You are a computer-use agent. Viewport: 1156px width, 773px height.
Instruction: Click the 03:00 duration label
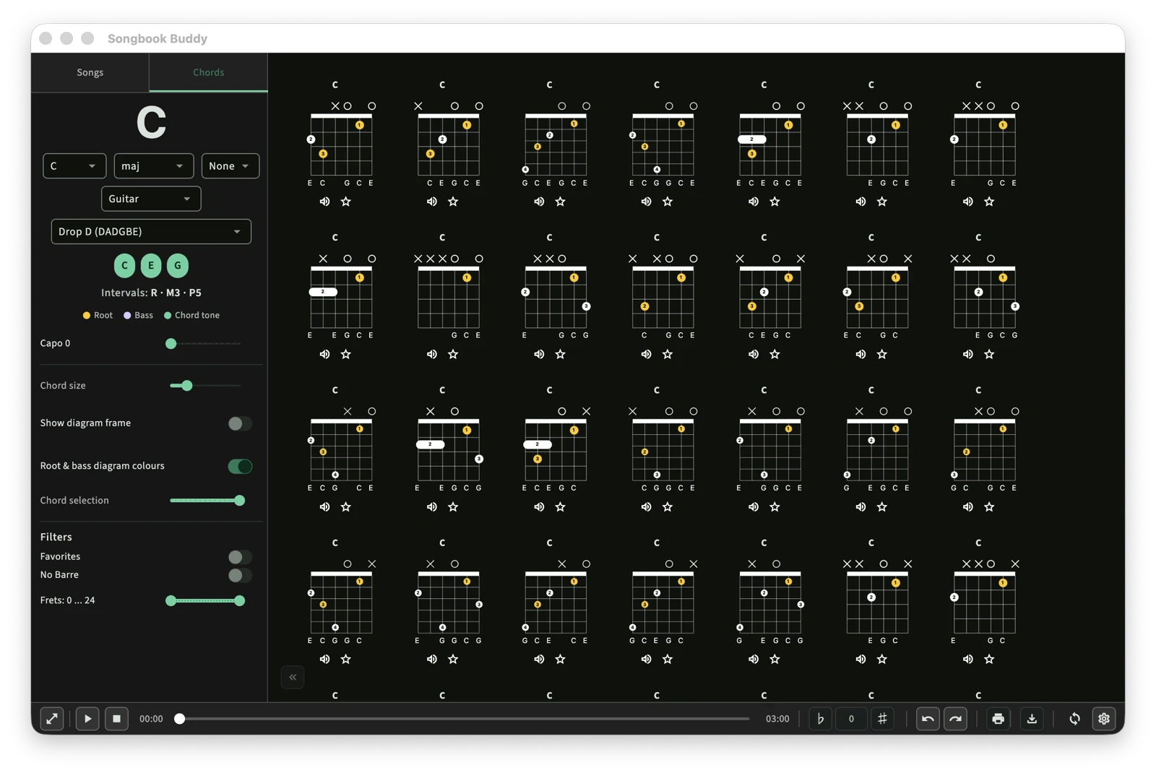[x=777, y=719]
